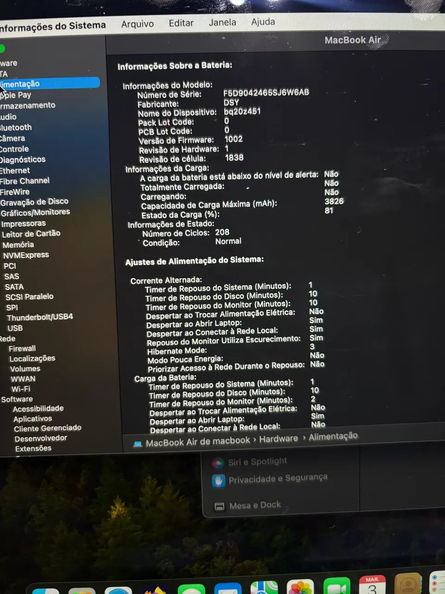Click 'MacBook Air de macbook' in the path bar

tap(197, 442)
